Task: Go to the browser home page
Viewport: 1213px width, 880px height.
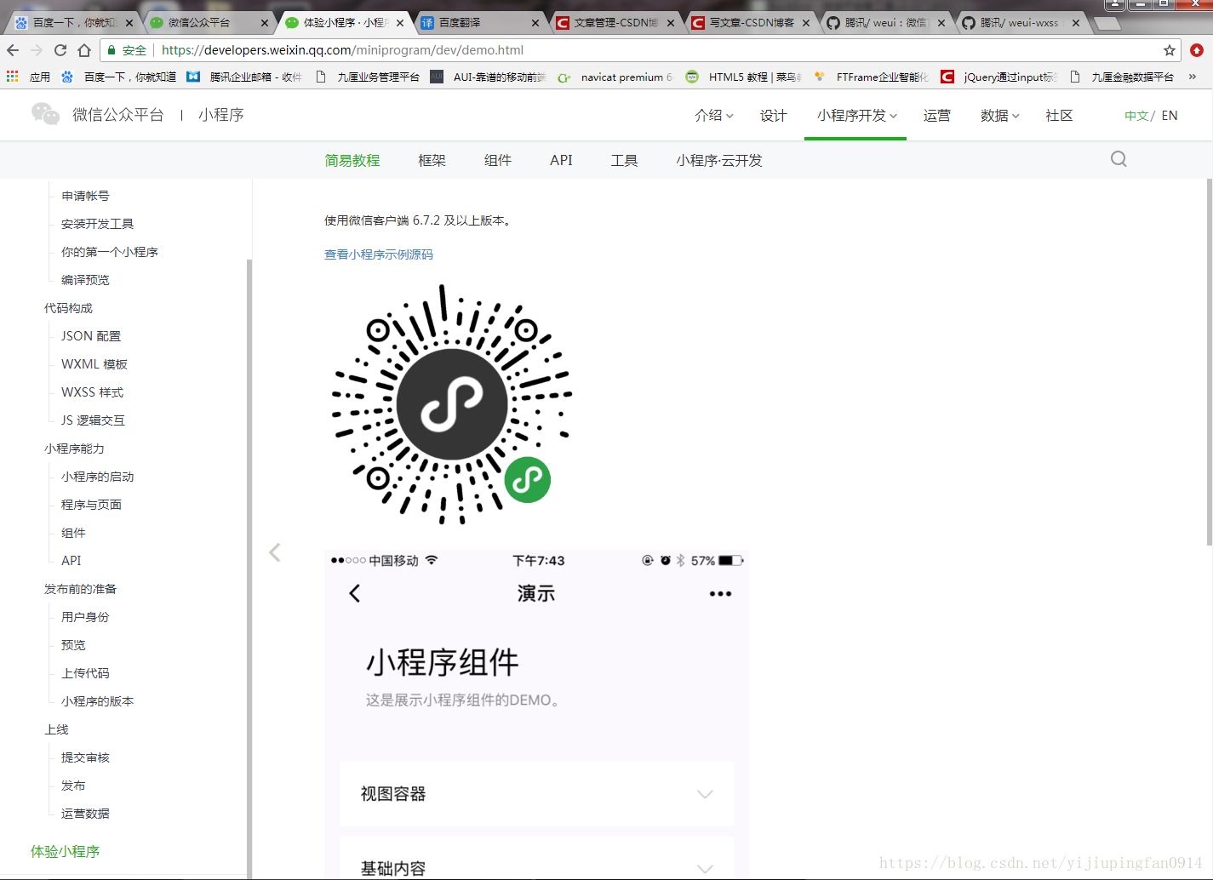Action: (x=84, y=50)
